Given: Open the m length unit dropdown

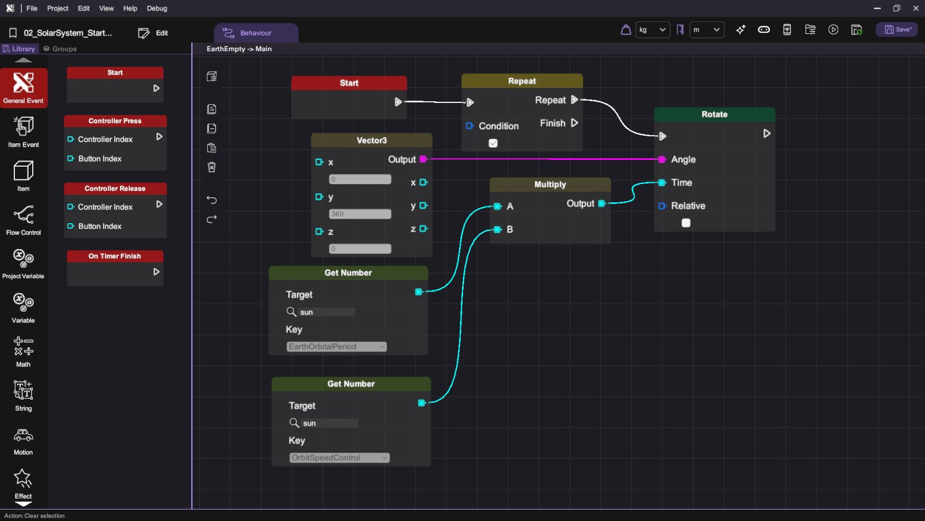Looking at the screenshot, I should pos(706,30).
